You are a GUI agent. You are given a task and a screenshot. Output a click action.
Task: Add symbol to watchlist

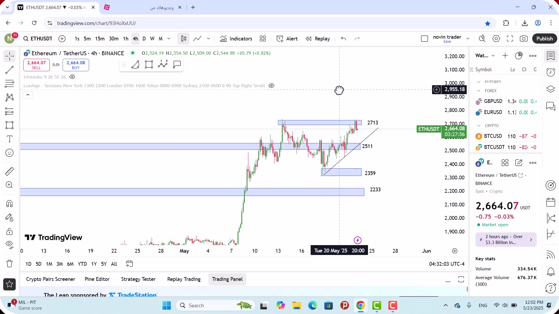pos(505,56)
